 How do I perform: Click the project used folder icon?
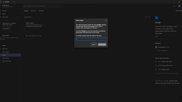[x=156, y=69]
